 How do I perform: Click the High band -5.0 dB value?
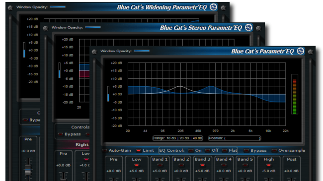click(x=269, y=171)
